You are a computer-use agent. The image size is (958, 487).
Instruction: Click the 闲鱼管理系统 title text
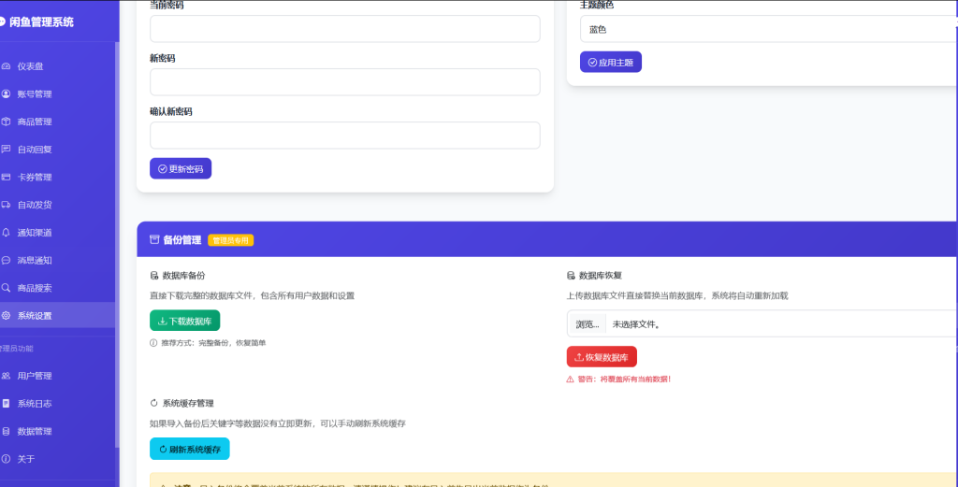click(41, 22)
